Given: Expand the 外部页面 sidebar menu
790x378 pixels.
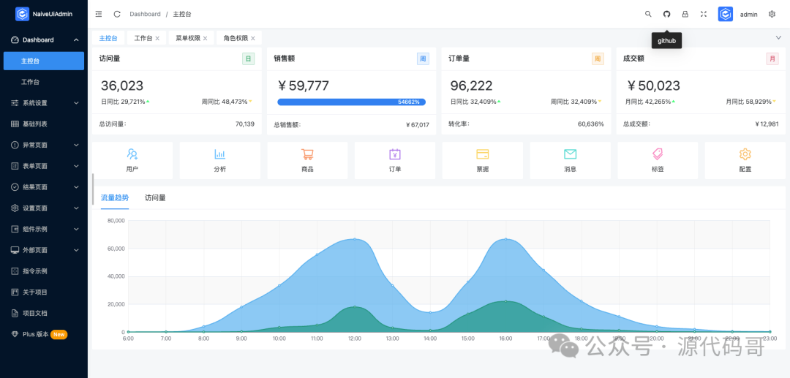Looking at the screenshot, I should [x=76, y=249].
